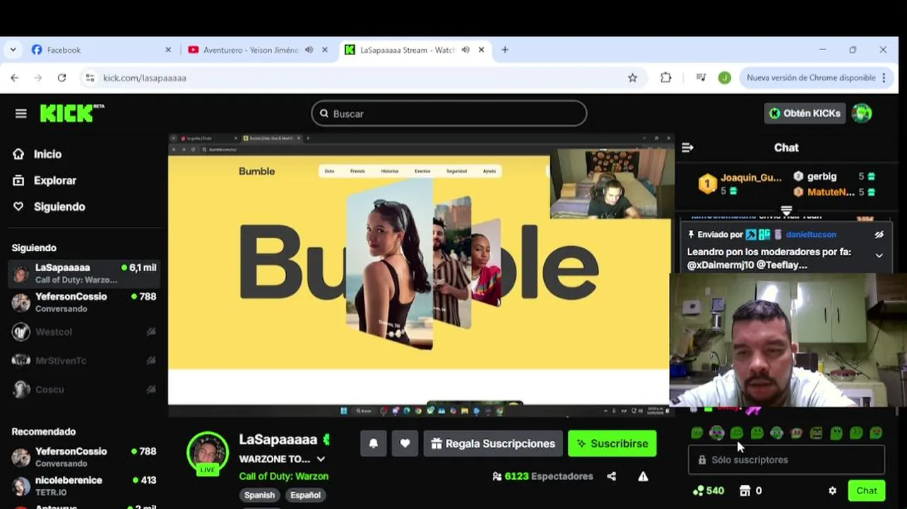Image resolution: width=907 pixels, height=509 pixels.
Task: Click the search magnifier icon
Action: (324, 113)
